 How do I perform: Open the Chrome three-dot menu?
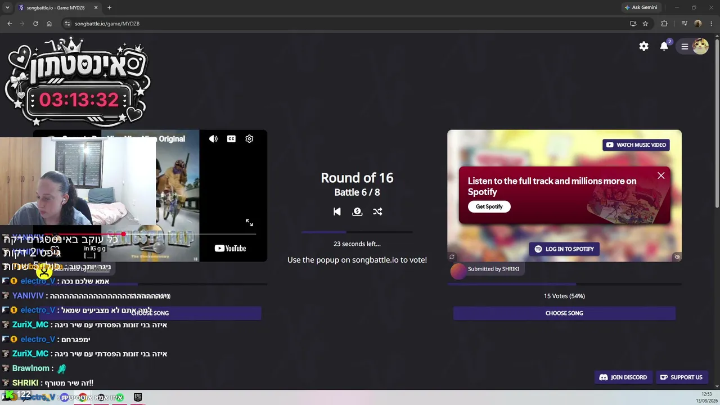710,24
